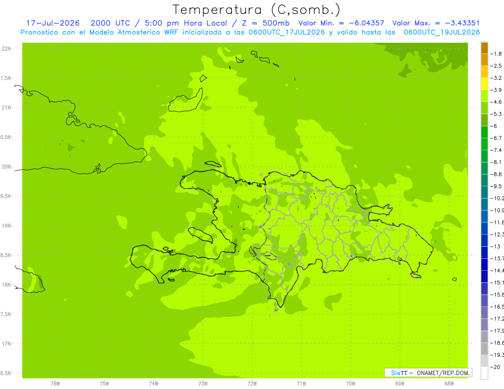The height and width of the screenshot is (389, 504).
Task: Click the init time '0600UTC_17JUL2026'
Action: [287, 32]
